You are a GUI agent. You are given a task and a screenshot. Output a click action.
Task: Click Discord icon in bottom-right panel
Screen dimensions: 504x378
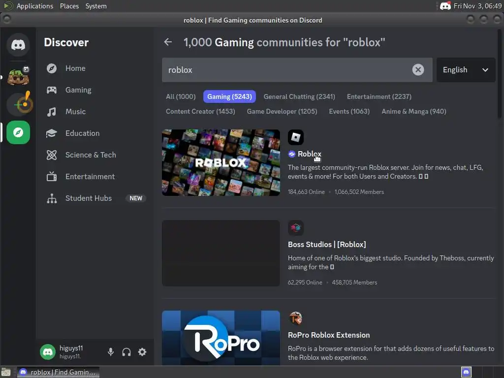tap(466, 372)
